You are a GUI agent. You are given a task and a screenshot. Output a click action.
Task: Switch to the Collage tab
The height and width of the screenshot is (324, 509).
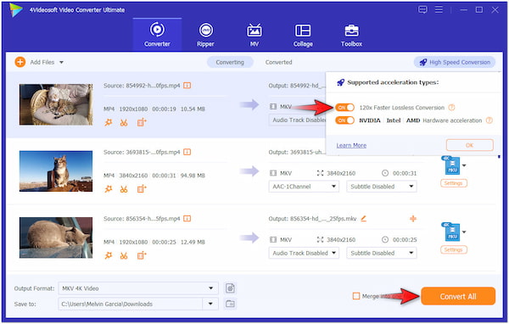tap(303, 35)
